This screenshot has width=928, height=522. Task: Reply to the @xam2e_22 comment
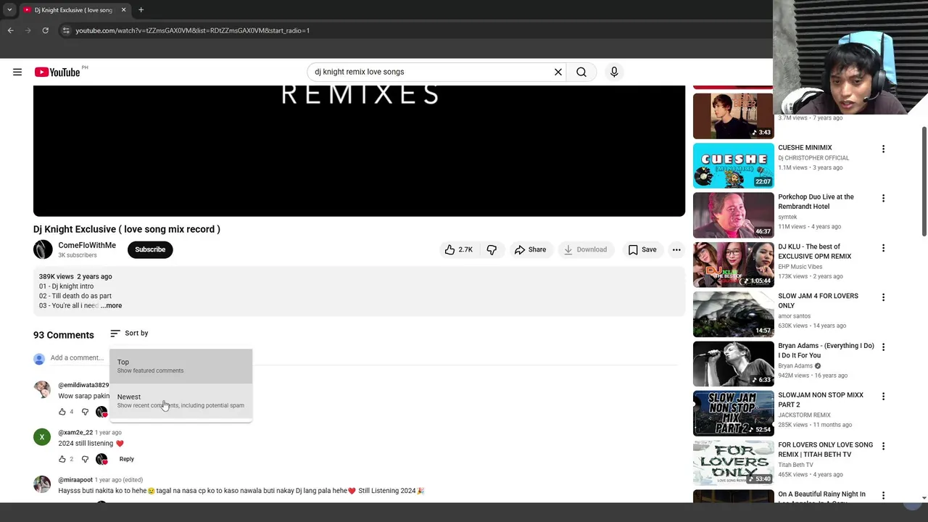coord(126,459)
